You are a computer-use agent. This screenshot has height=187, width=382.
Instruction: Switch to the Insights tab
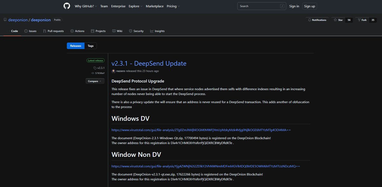(157, 31)
